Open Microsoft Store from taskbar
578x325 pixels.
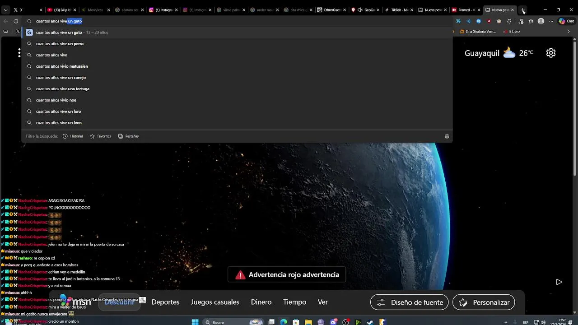click(296, 322)
